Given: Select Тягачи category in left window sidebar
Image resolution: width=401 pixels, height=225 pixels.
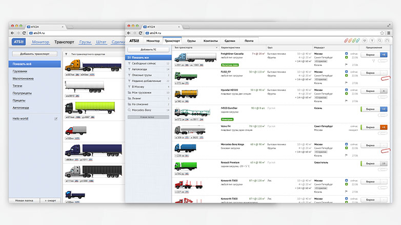Looking at the screenshot, I should tap(17, 86).
